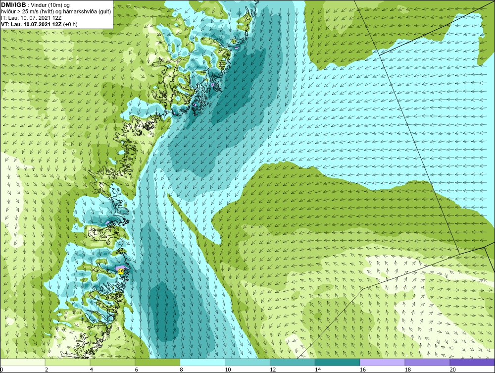Viewport: 495px width, 373px height.
Task: Click legend scale label 2
Action: (47, 370)
